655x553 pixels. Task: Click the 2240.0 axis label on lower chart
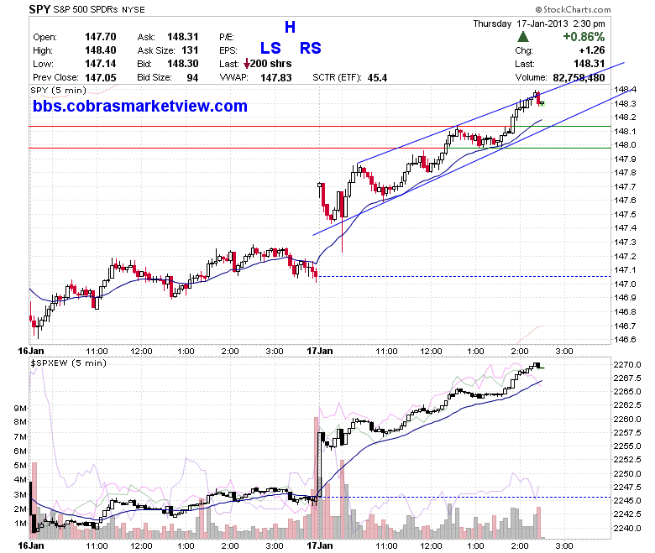pos(627,528)
